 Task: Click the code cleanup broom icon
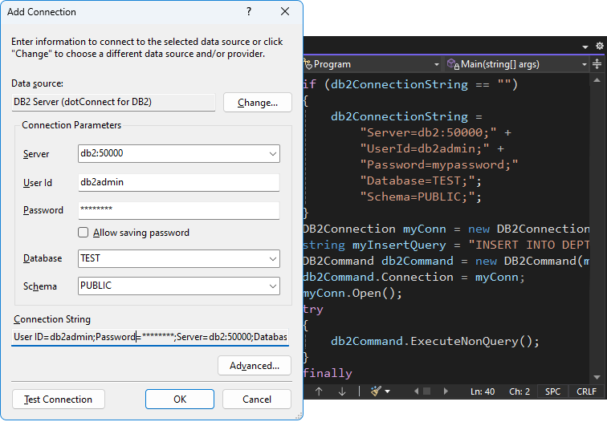coord(376,391)
